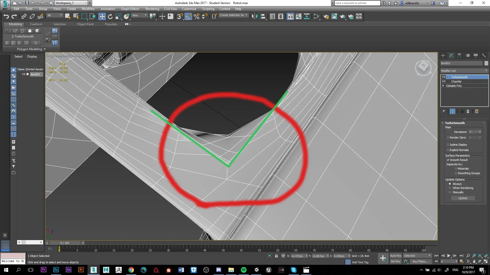Switch to the Hierarchy command panel
Image resolution: width=490 pixels, height=275 pixels.
pyautogui.click(x=459, y=55)
